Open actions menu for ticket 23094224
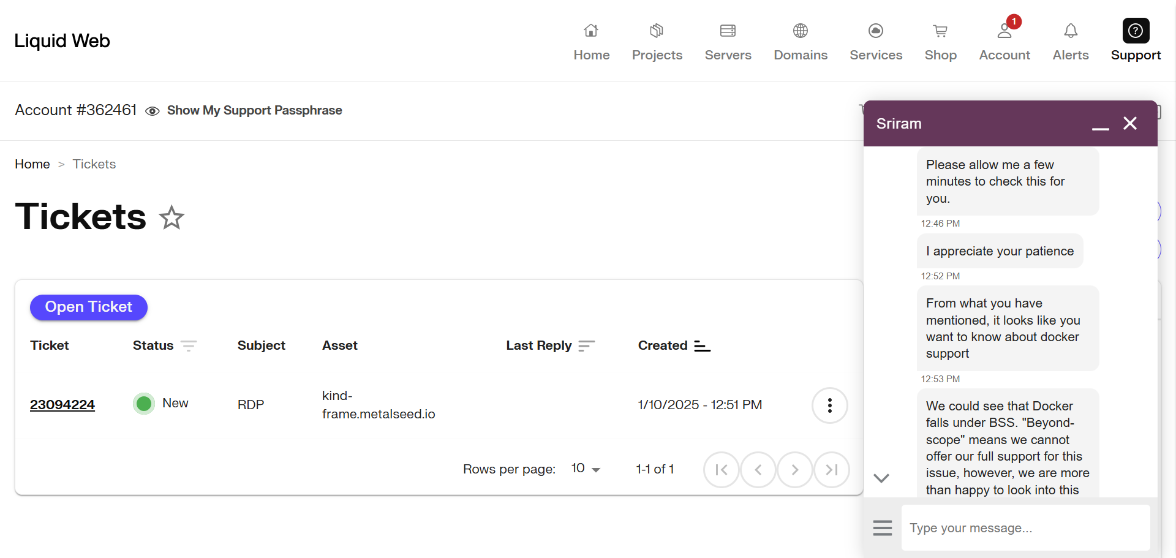 tap(830, 405)
